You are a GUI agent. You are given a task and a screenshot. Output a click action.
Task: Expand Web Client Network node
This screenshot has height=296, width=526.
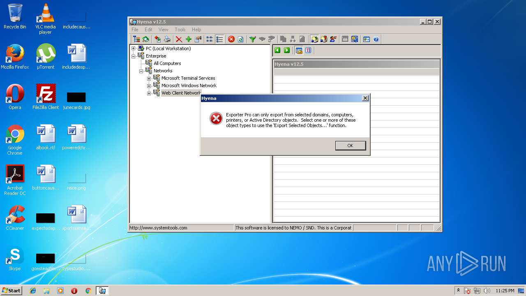[x=149, y=93]
